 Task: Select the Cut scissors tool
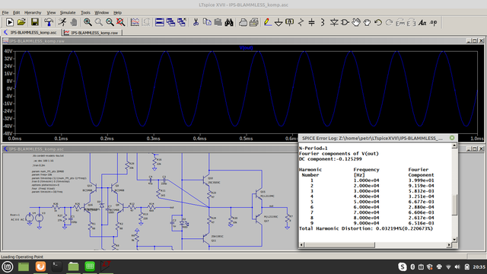[x=196, y=22]
